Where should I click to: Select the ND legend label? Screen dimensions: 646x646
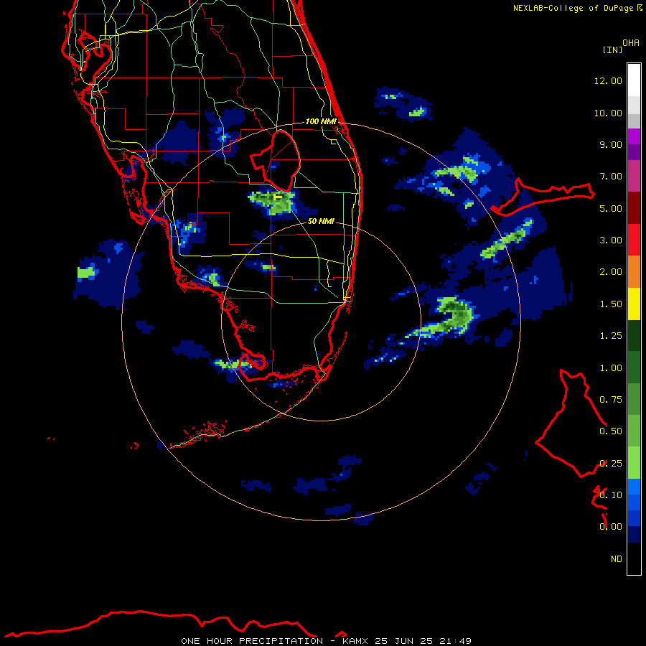(617, 559)
